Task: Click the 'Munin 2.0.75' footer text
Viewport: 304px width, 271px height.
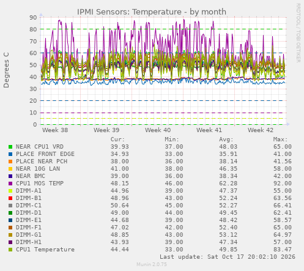Action: [x=152, y=264]
